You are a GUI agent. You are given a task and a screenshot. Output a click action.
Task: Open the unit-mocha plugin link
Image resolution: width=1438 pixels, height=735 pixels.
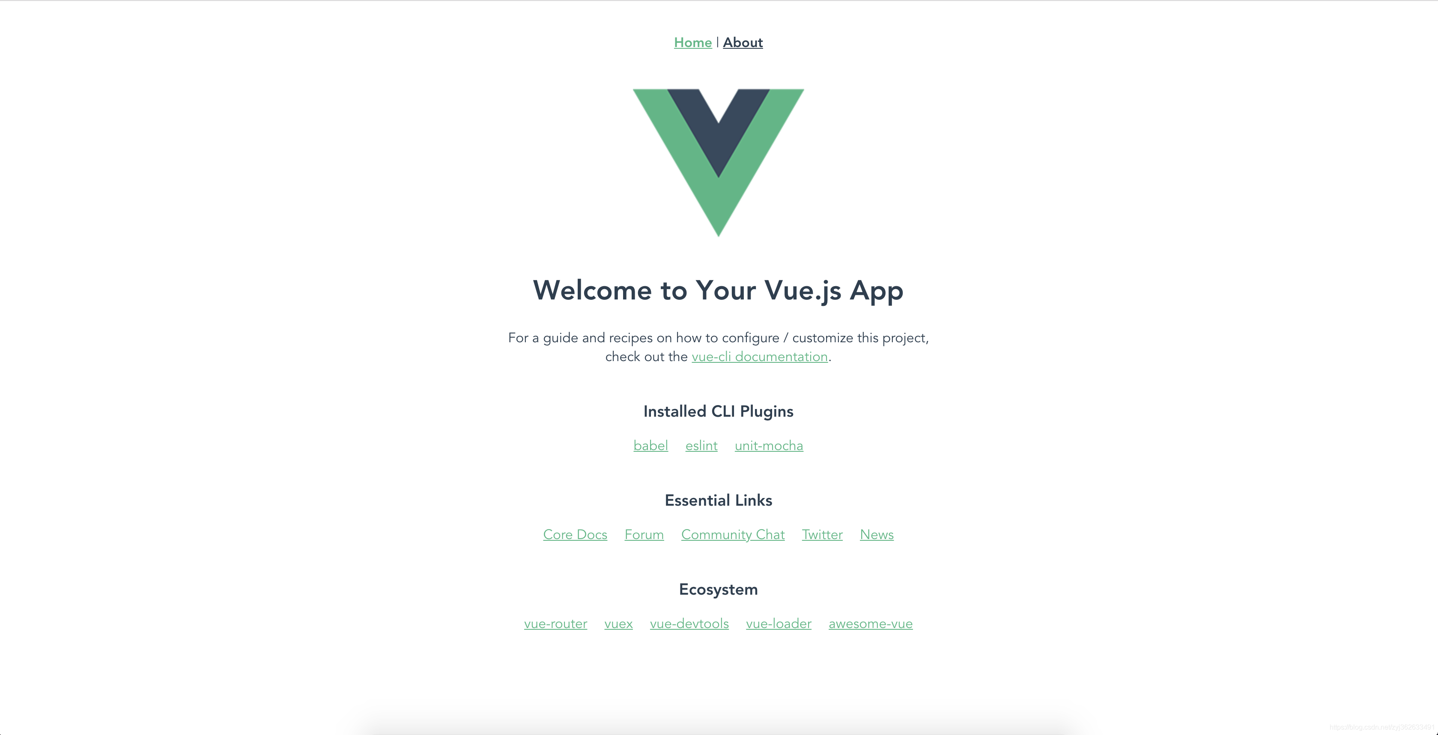[769, 445]
